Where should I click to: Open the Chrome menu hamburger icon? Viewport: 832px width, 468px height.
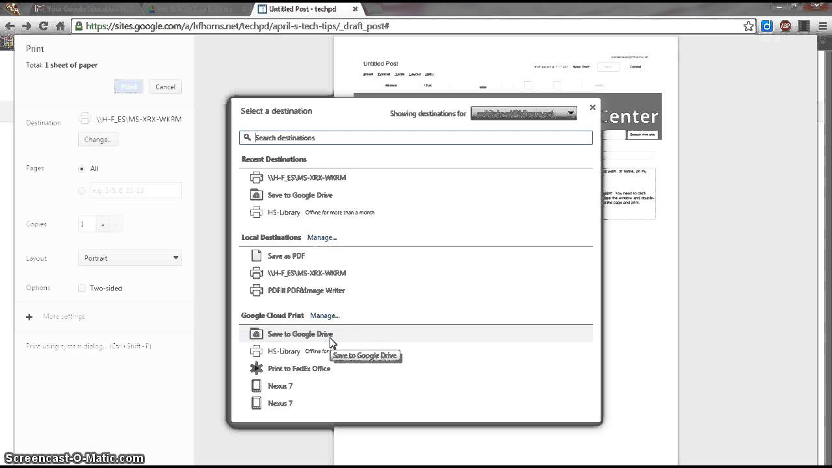pyautogui.click(x=822, y=26)
